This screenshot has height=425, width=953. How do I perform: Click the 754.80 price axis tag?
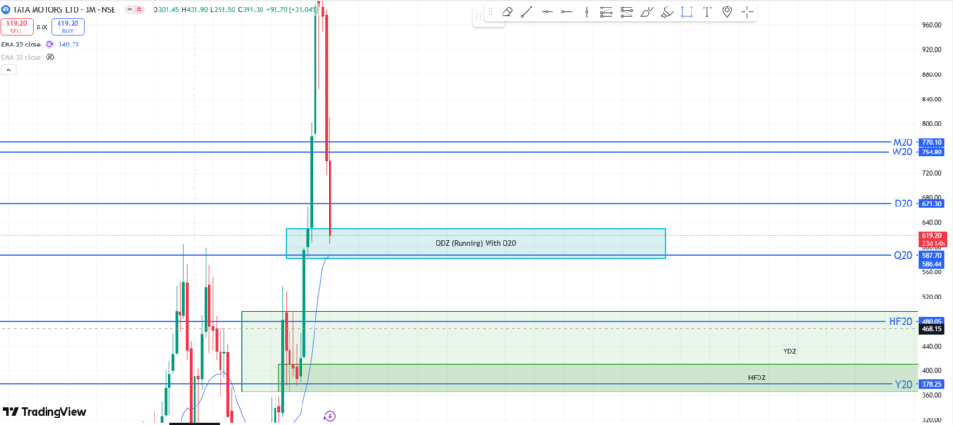click(x=932, y=152)
